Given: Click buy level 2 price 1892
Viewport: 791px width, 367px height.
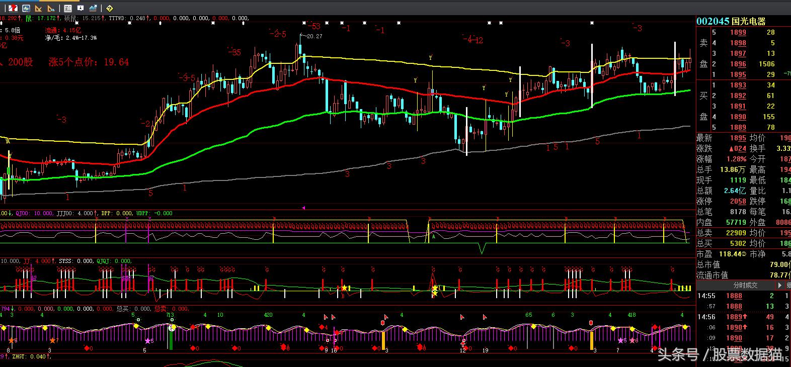Looking at the screenshot, I should pyautogui.click(x=738, y=96).
